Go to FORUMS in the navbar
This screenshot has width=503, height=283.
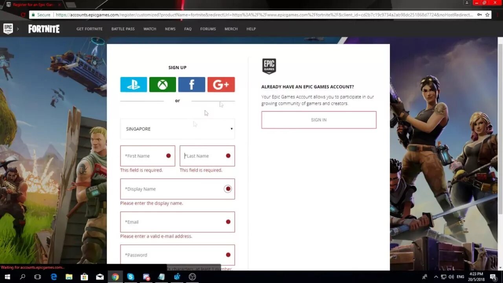pyautogui.click(x=208, y=29)
